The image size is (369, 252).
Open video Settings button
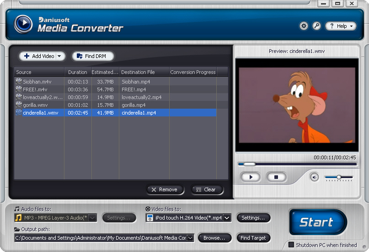(x=253, y=218)
